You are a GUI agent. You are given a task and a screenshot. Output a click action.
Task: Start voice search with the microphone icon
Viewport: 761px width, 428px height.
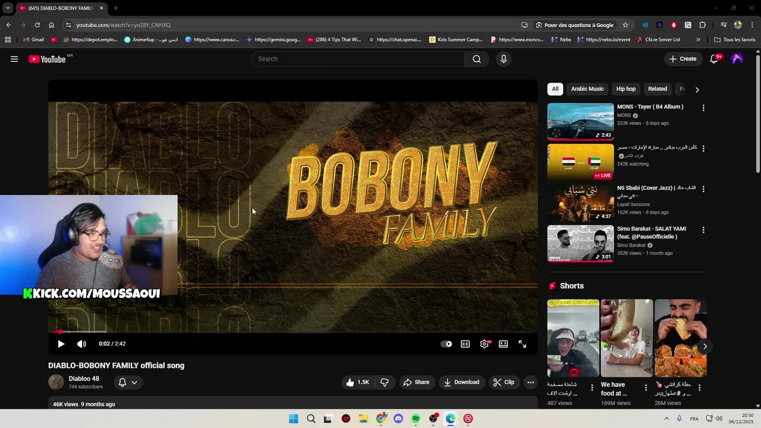click(504, 59)
